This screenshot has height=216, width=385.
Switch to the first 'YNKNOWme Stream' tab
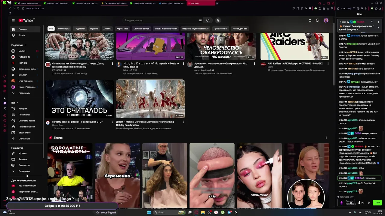28,3
